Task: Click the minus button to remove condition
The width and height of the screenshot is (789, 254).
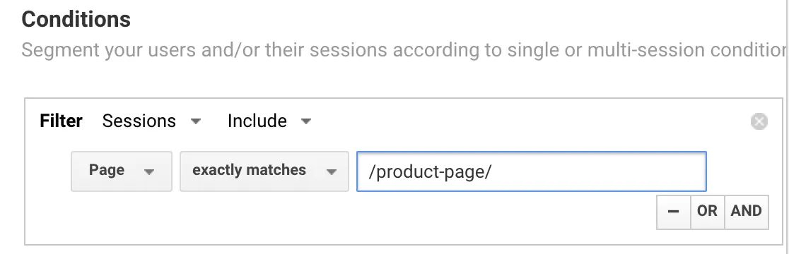Action: point(673,212)
